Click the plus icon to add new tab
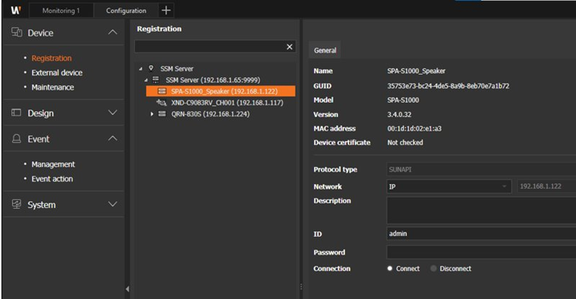This screenshot has height=299, width=576. [165, 10]
